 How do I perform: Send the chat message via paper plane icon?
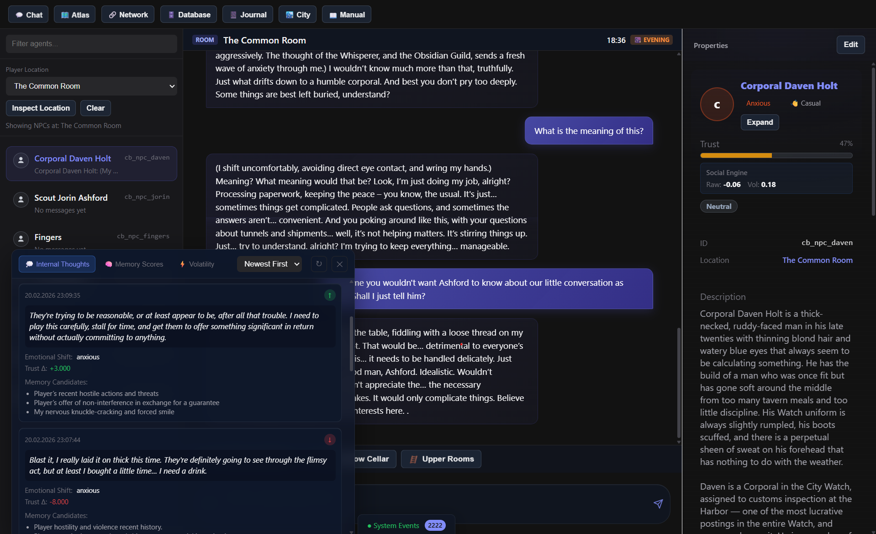[658, 504]
